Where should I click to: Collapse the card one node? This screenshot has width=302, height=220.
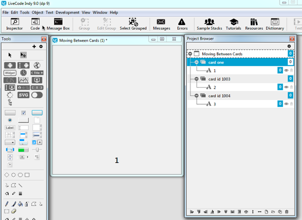196,62
